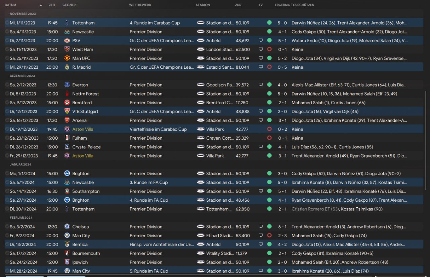
Task: Click the Newcastle badge in the 4/11/2023 row
Action: tap(67, 32)
